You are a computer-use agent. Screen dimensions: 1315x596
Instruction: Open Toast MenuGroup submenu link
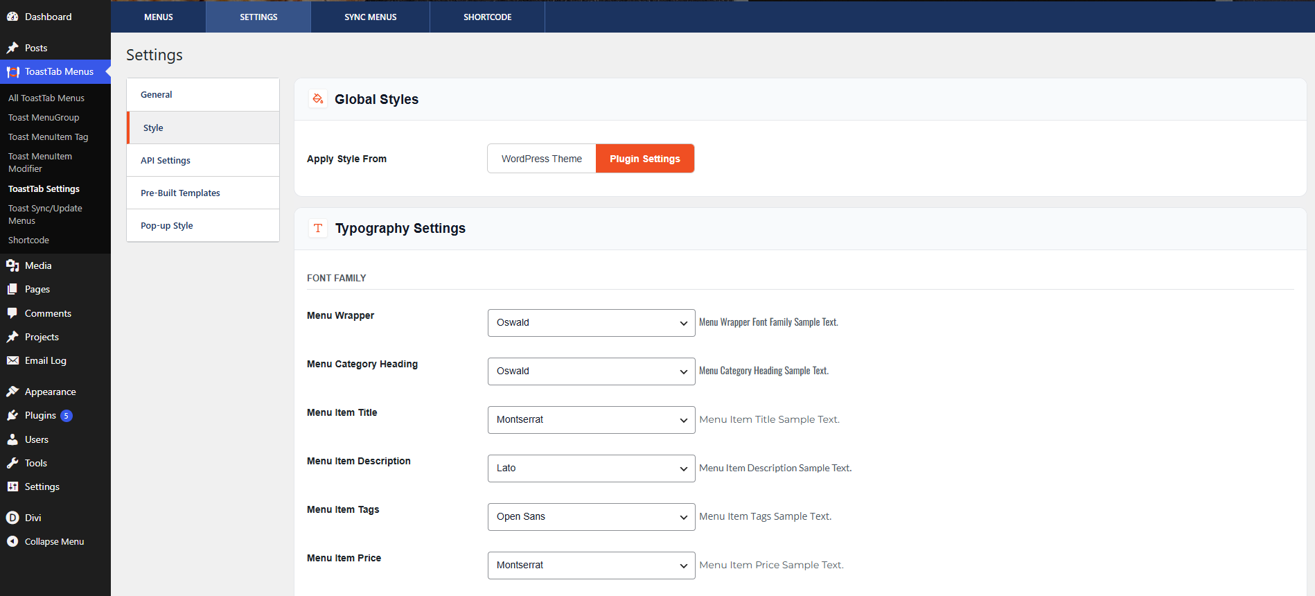[44, 118]
